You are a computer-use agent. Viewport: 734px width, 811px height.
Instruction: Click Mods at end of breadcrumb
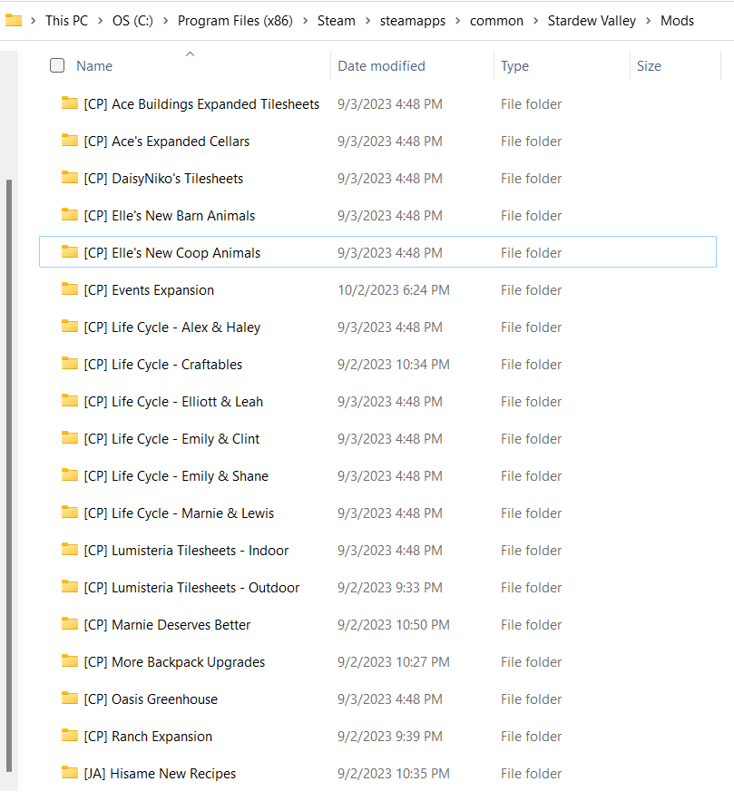677,21
